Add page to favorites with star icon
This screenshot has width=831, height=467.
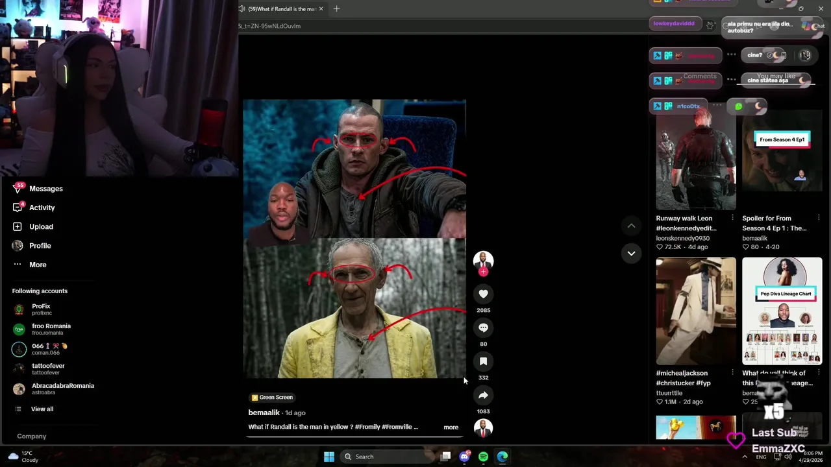710,26
